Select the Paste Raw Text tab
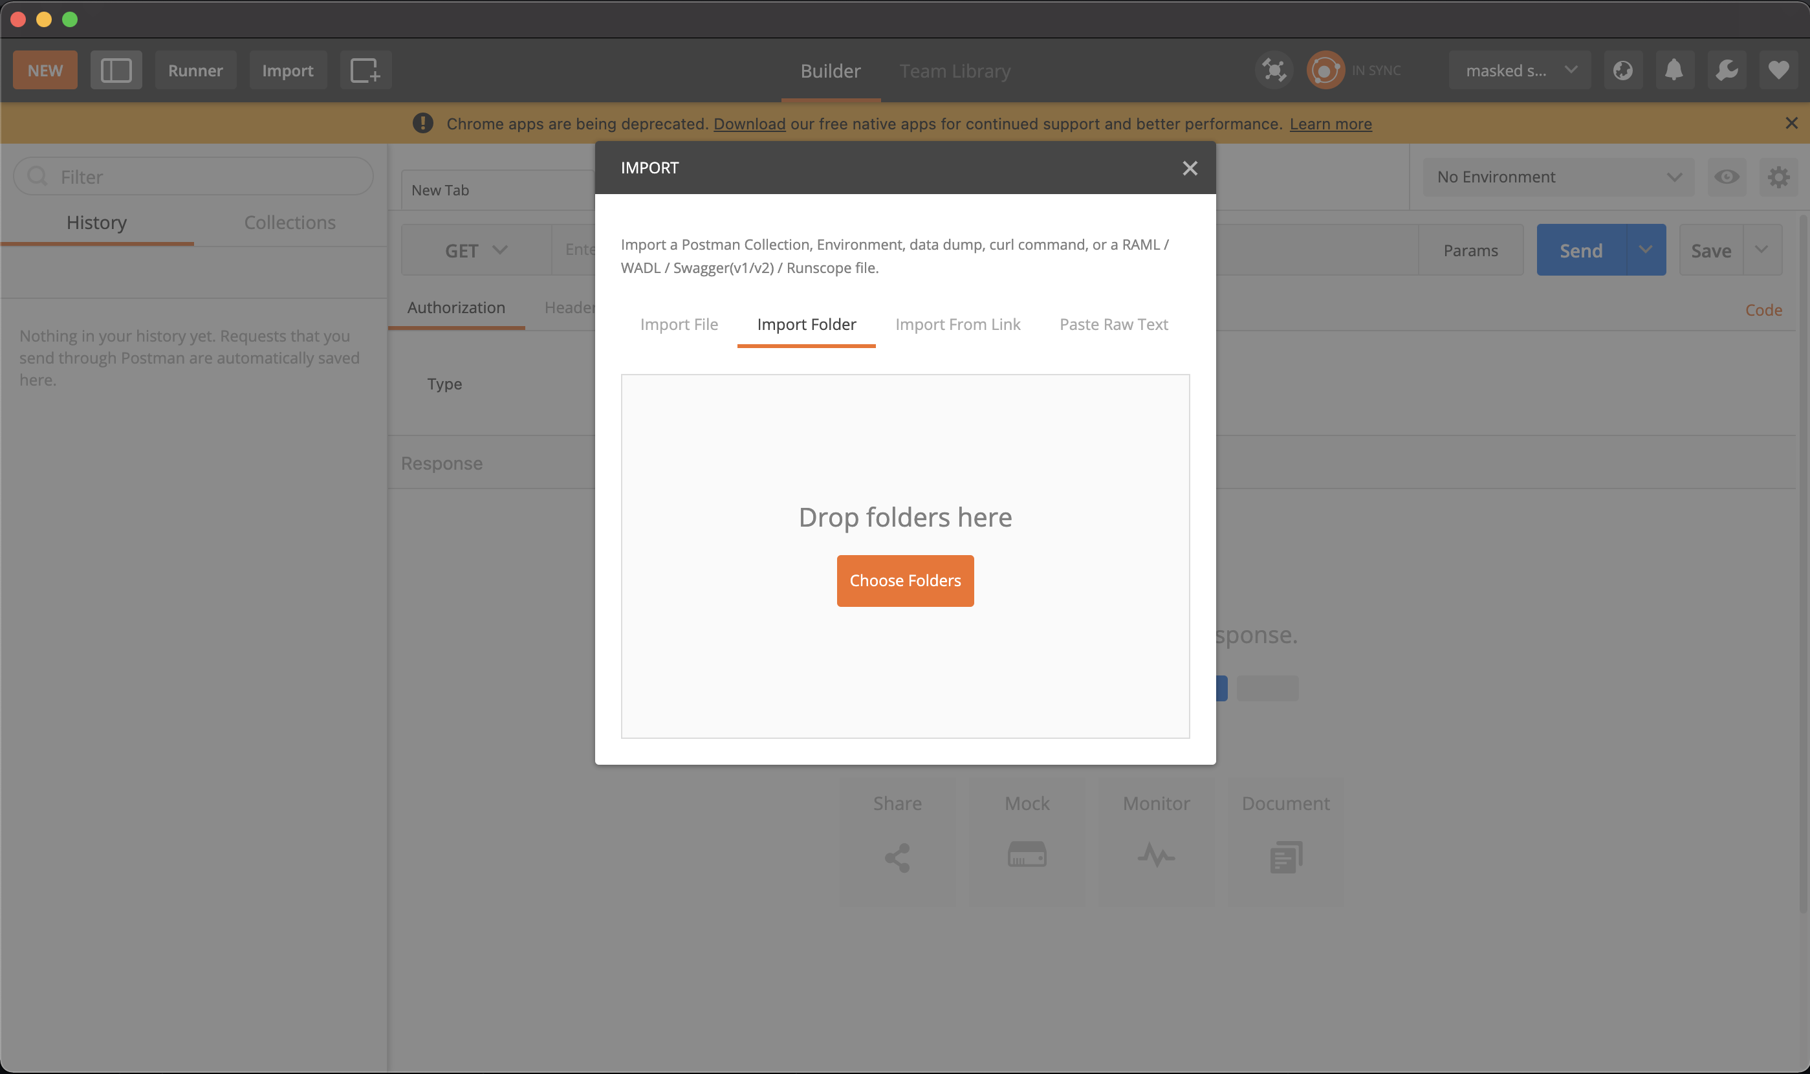This screenshot has height=1074, width=1810. [1113, 324]
